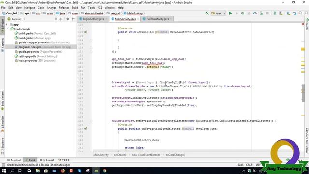Image resolution: width=309 pixels, height=174 pixels.
Task: Attach debugger to Android process icon
Action: click(x=261, y=13)
